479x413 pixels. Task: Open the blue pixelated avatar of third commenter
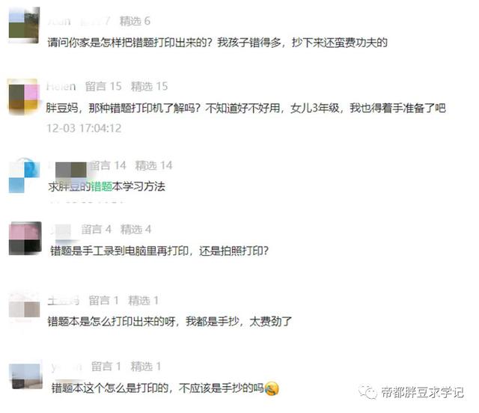coord(25,176)
